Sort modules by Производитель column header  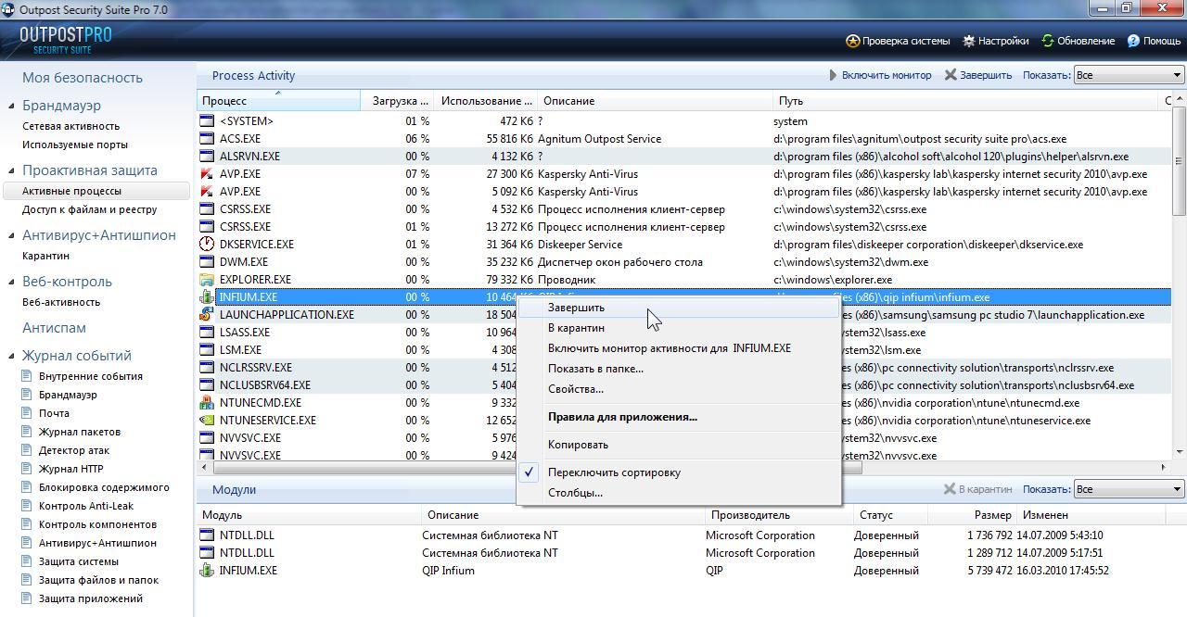pyautogui.click(x=778, y=515)
